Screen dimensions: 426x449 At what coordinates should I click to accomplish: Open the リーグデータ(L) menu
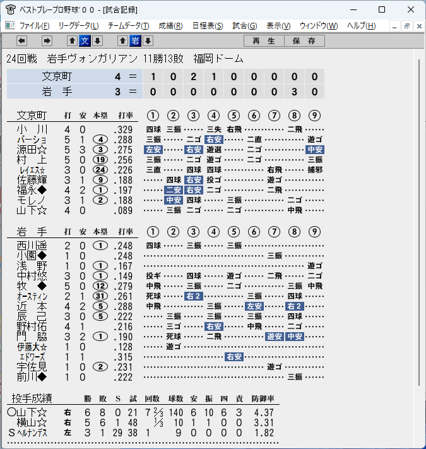pos(79,26)
